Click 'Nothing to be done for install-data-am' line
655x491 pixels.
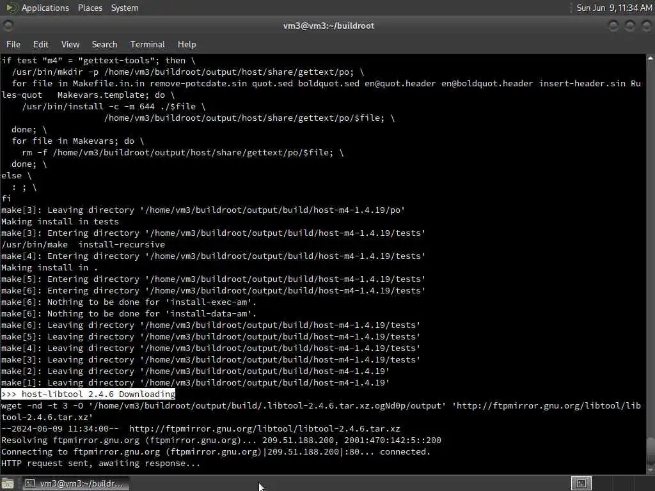[x=129, y=313]
